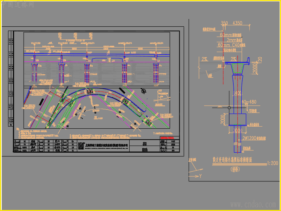Click the "2%" slope label above box girder
The width and height of the screenshot is (281, 211).
point(233,59)
